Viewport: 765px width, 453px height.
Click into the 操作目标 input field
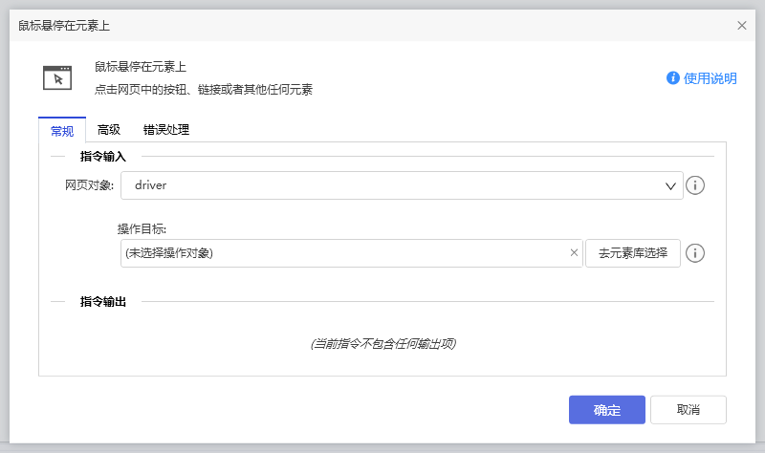coord(344,253)
